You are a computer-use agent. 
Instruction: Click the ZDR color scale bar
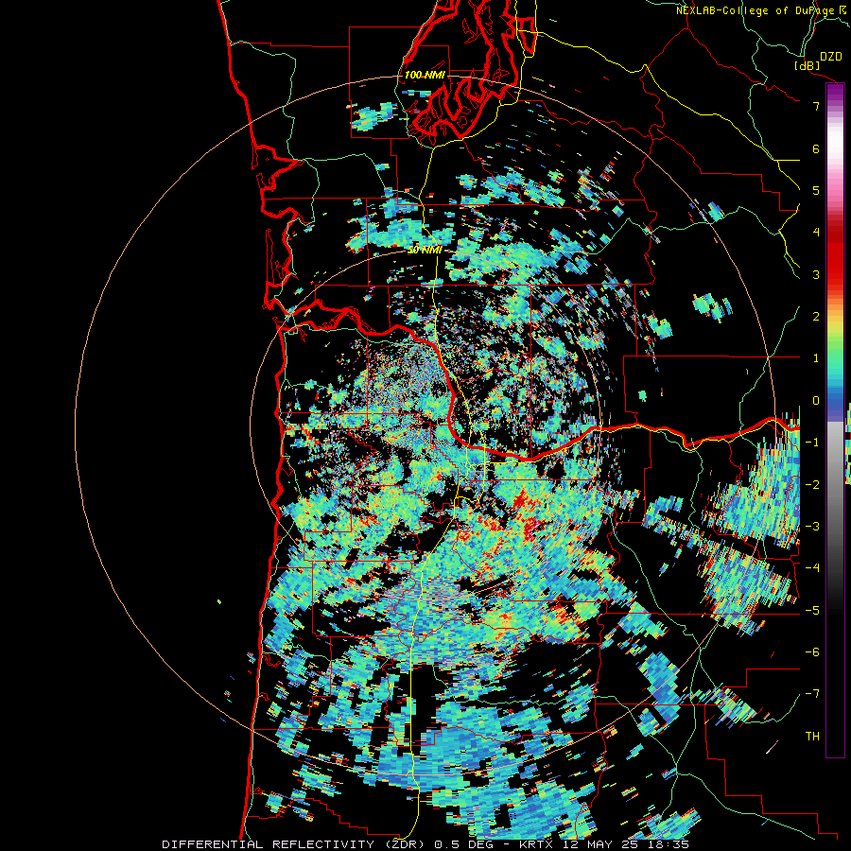[x=835, y=420]
